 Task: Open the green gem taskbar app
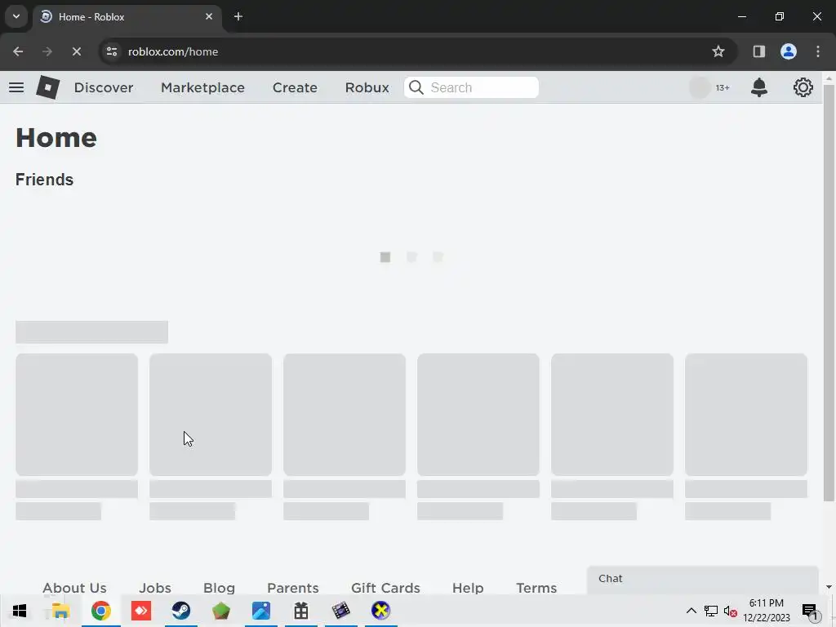(220, 611)
